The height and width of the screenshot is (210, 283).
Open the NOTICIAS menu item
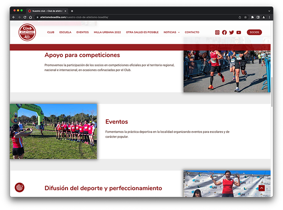coord(170,32)
